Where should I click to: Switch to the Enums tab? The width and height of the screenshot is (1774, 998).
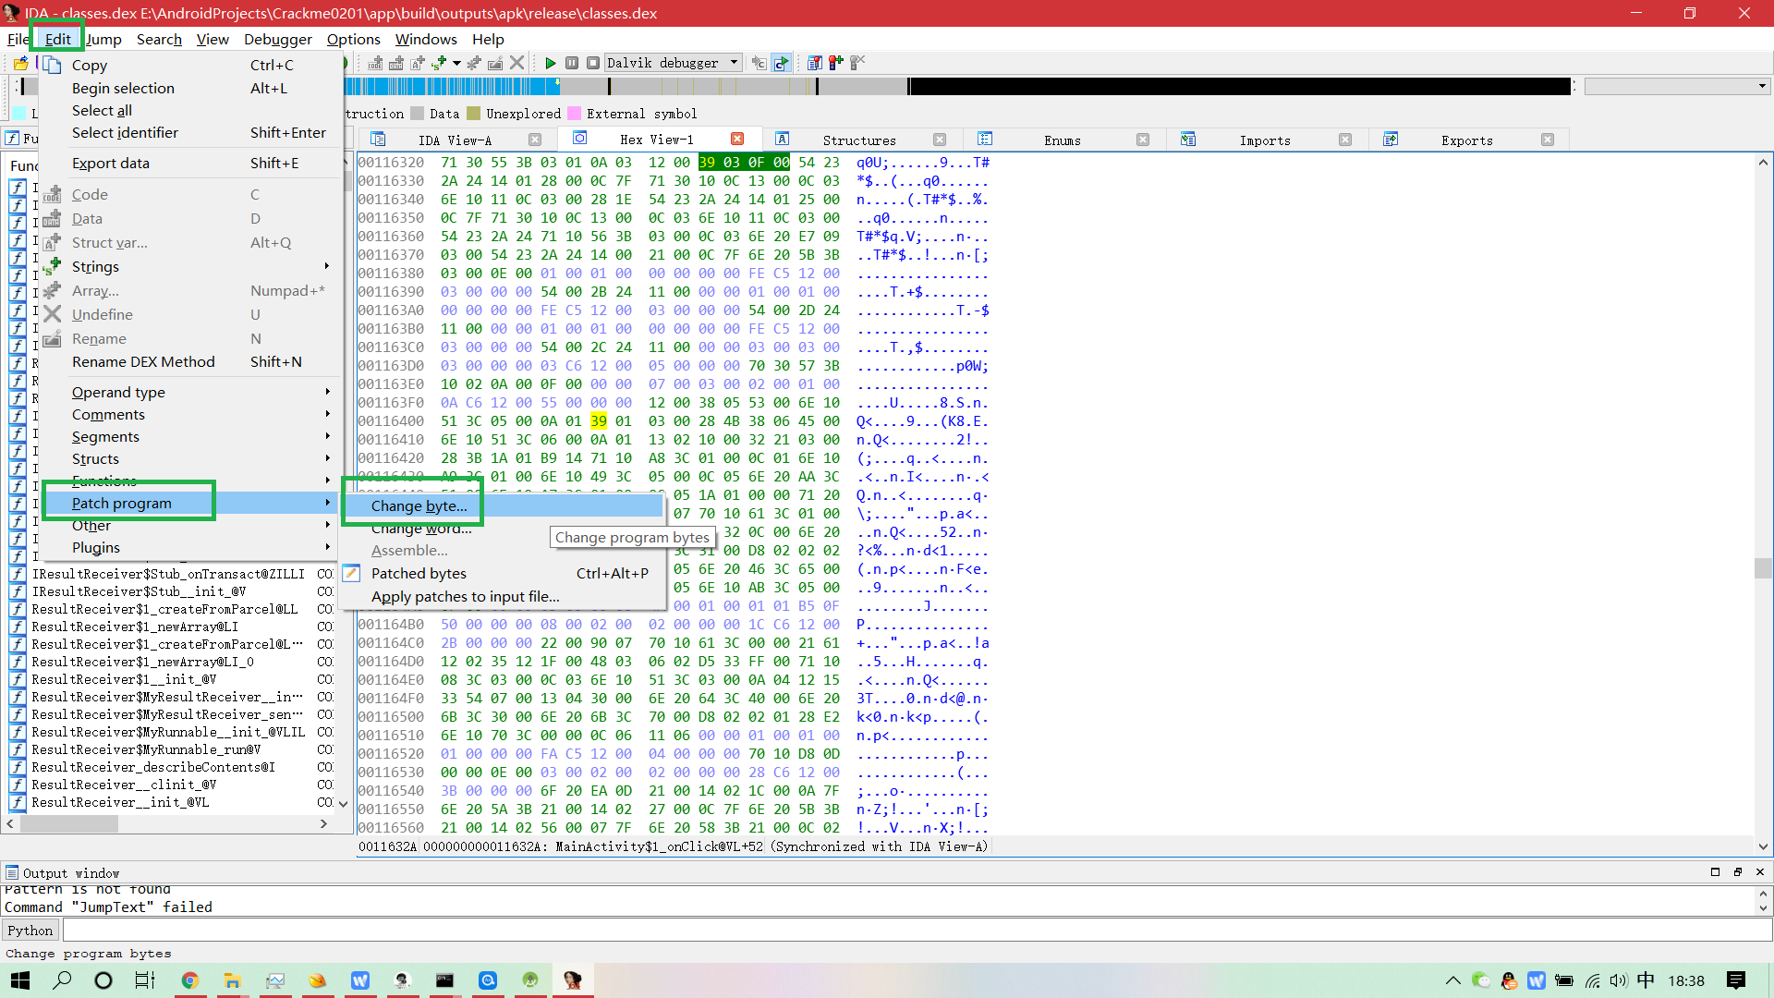pos(1062,140)
